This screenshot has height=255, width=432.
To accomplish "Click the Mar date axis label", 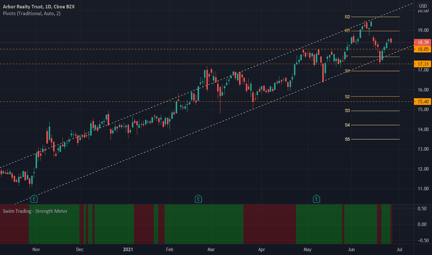I will pos(211,249).
